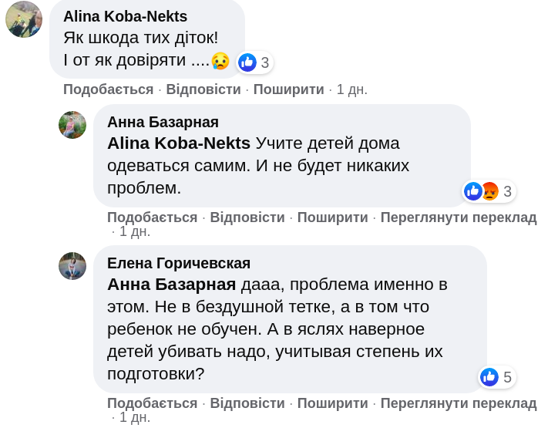The height and width of the screenshot is (428, 558).
Task: Open angry reaction on Анна Базарная's comment
Action: pos(489,191)
